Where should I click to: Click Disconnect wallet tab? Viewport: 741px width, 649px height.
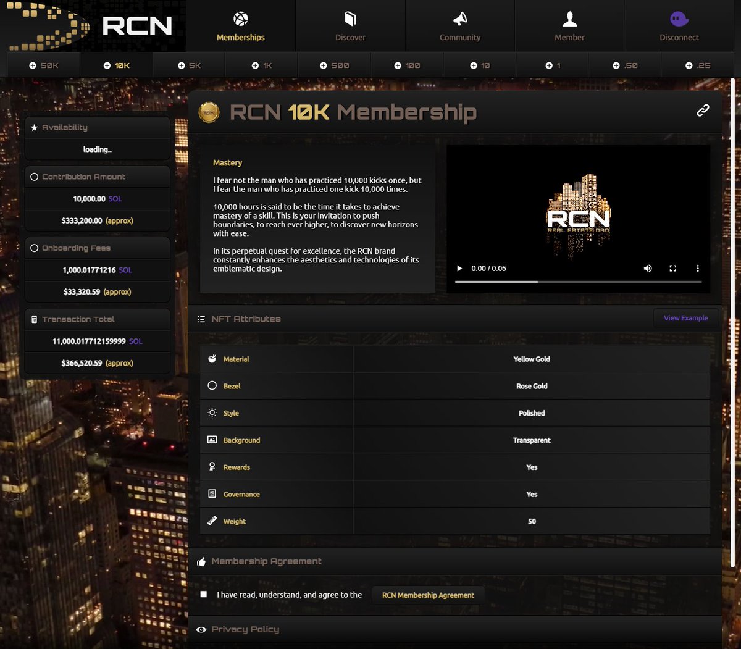click(x=679, y=26)
